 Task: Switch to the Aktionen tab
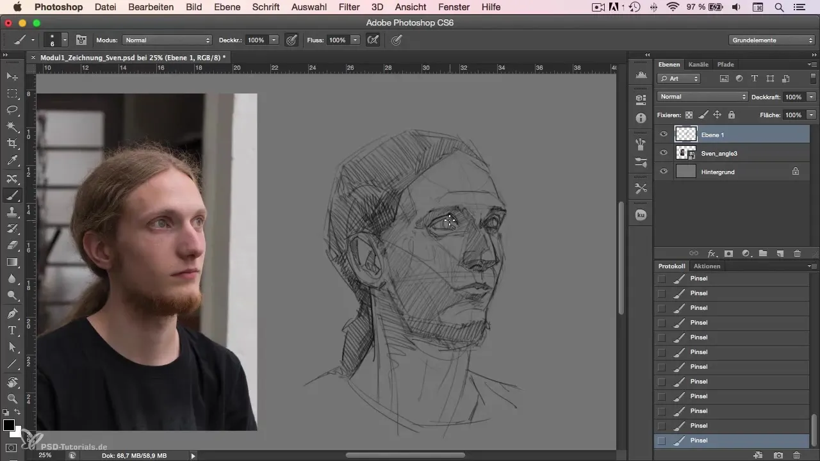click(x=707, y=266)
